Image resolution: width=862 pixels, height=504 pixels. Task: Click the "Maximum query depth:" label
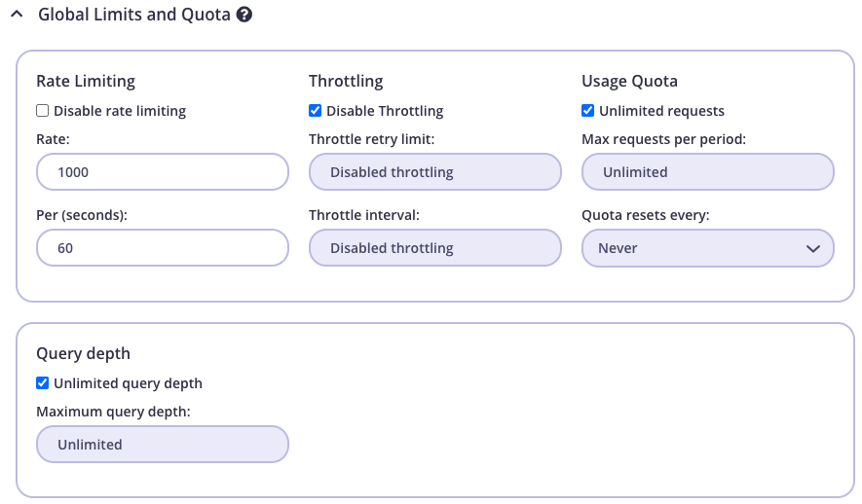113,412
